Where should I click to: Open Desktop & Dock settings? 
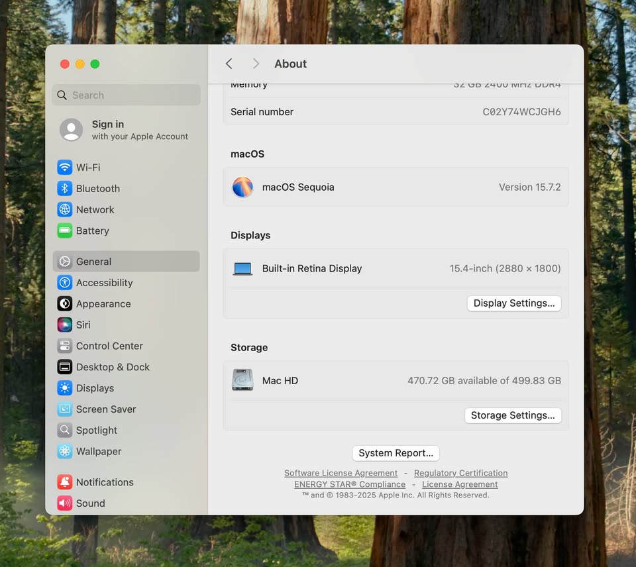point(113,368)
